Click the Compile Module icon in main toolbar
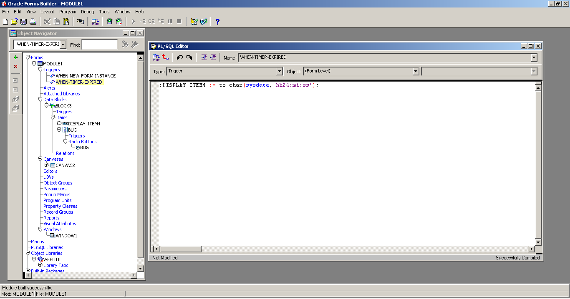This screenshot has width=570, height=299. coord(95,22)
